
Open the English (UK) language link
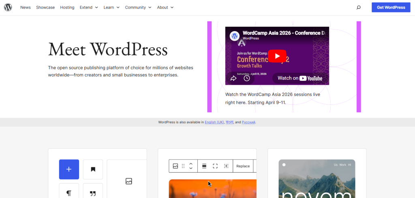[214, 122]
